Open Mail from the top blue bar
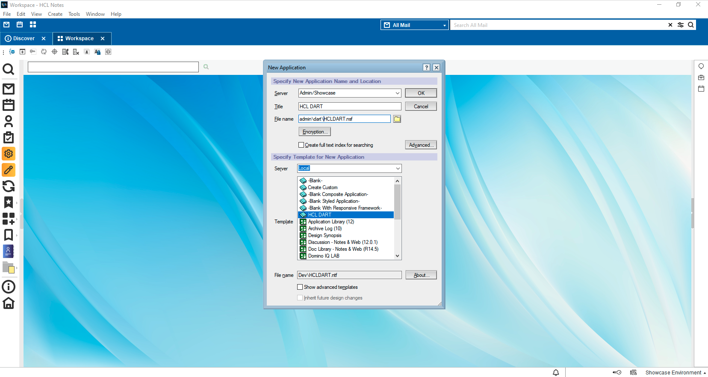The image size is (708, 377). pyautogui.click(x=6, y=24)
